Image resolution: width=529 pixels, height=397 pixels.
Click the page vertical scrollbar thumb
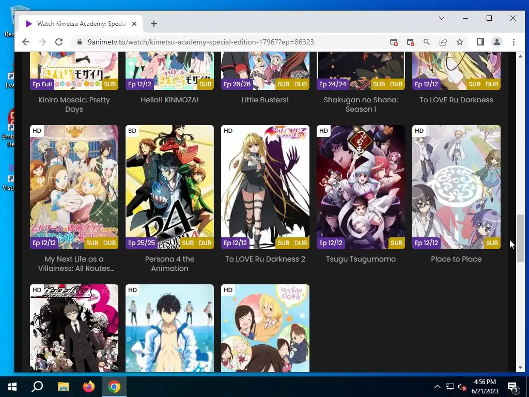pos(520,238)
